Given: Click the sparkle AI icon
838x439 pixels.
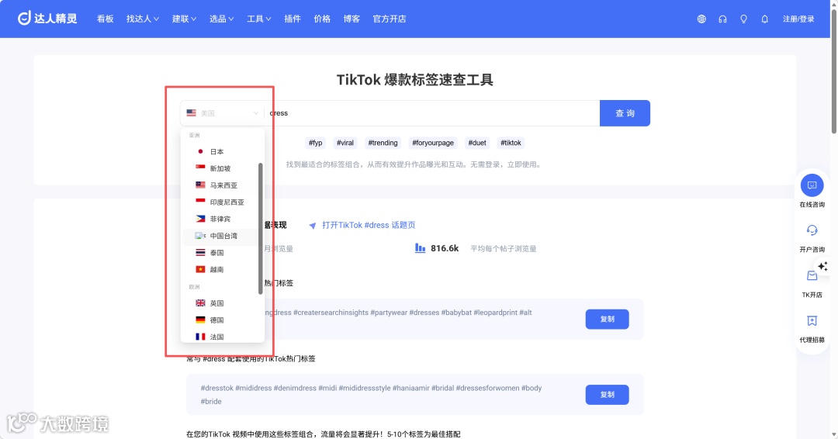Looking at the screenshot, I should pos(822,266).
